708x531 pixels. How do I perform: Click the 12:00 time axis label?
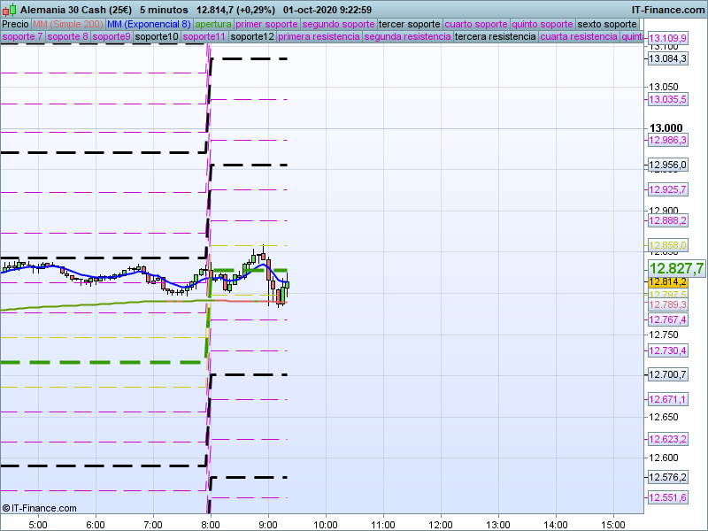[441, 525]
